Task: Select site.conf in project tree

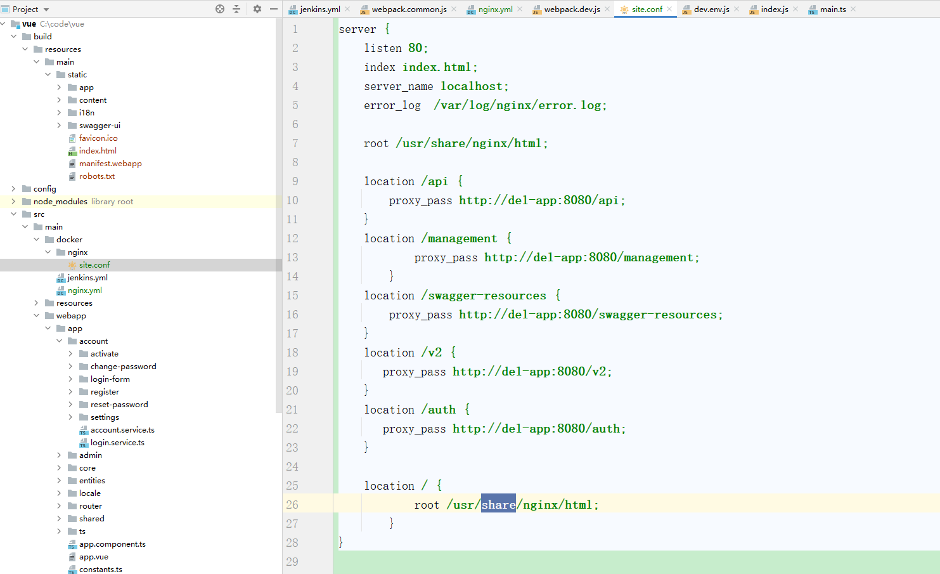Action: coord(94,264)
